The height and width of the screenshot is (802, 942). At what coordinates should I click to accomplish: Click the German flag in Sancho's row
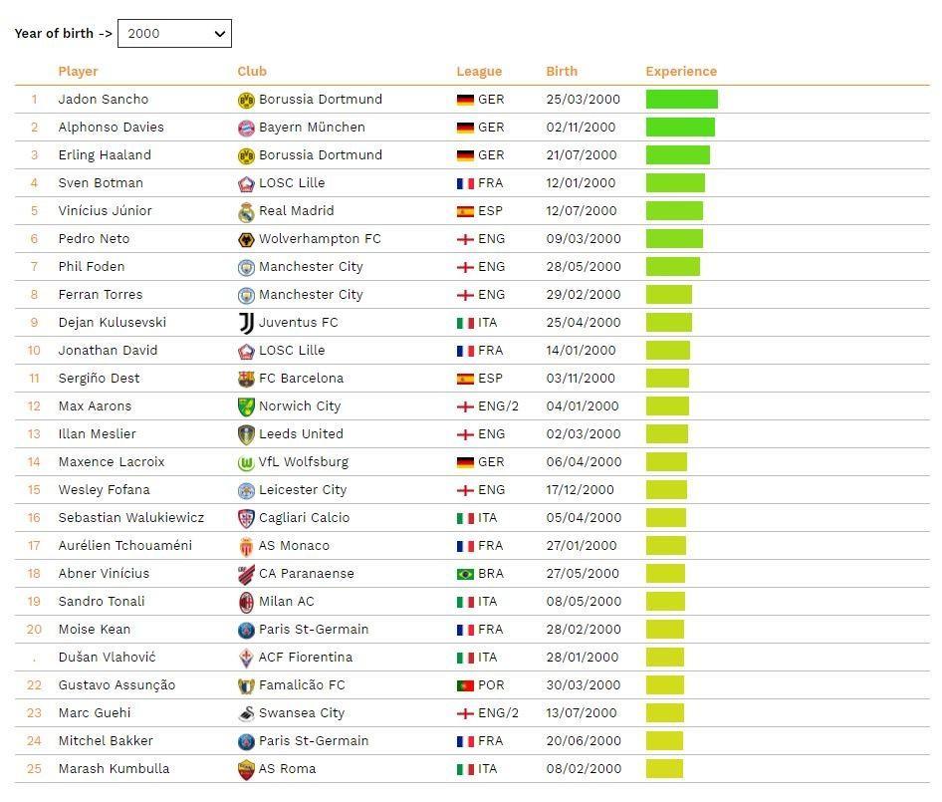point(465,100)
